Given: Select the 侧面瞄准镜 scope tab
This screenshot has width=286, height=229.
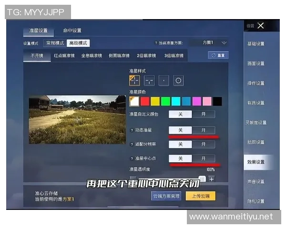Looking at the screenshot, I should 119,55.
